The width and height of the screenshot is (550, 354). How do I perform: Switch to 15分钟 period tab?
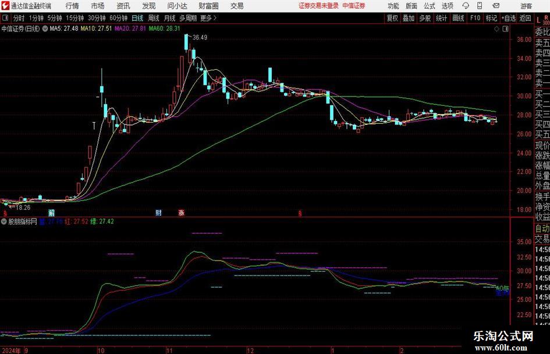point(74,18)
